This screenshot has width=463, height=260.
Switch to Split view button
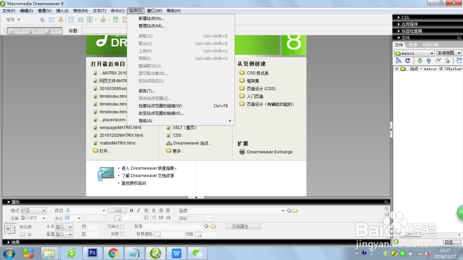pyautogui.click(x=34, y=31)
